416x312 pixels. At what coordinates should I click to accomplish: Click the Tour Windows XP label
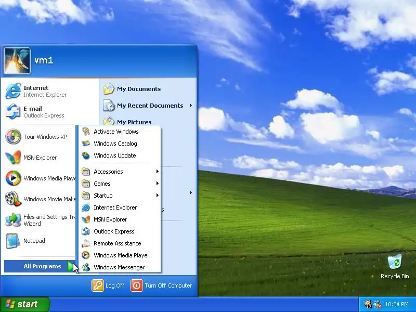(45, 137)
